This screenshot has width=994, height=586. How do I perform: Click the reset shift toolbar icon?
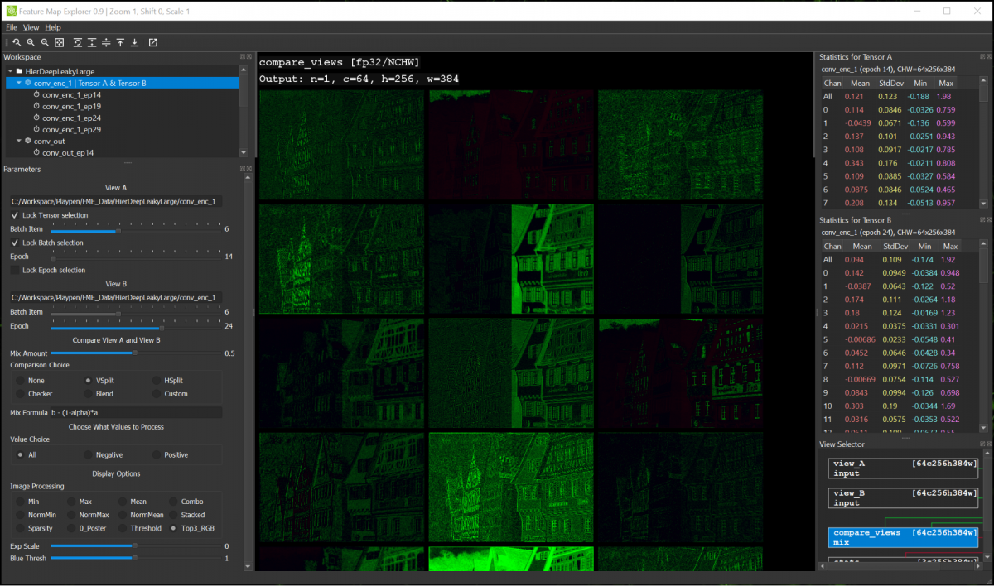point(78,42)
